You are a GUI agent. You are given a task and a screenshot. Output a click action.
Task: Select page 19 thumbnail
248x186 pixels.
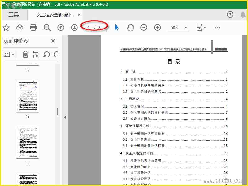28,143
